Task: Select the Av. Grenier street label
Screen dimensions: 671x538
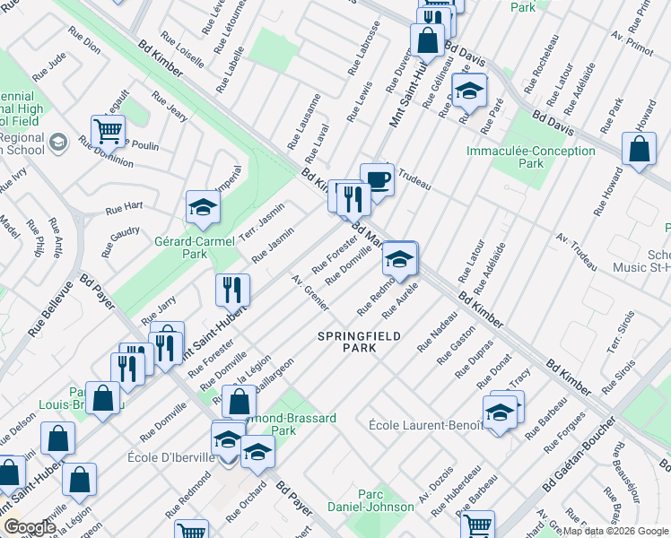Action: tap(310, 293)
